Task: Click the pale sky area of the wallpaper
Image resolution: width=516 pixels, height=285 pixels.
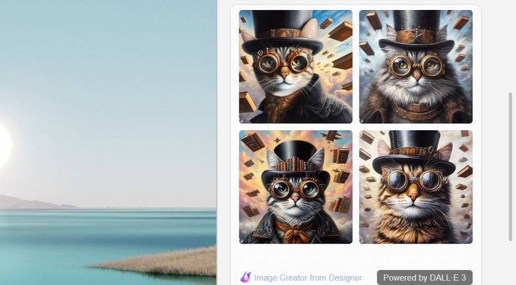Action: click(109, 83)
